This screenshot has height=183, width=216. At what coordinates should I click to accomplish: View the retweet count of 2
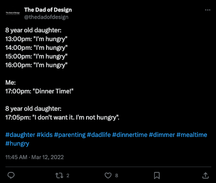click(68, 175)
